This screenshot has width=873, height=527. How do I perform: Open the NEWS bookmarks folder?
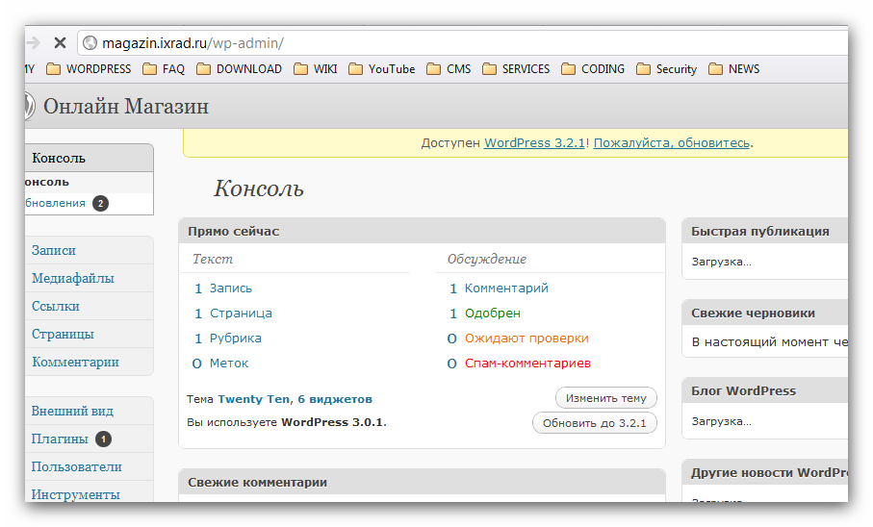coord(733,69)
